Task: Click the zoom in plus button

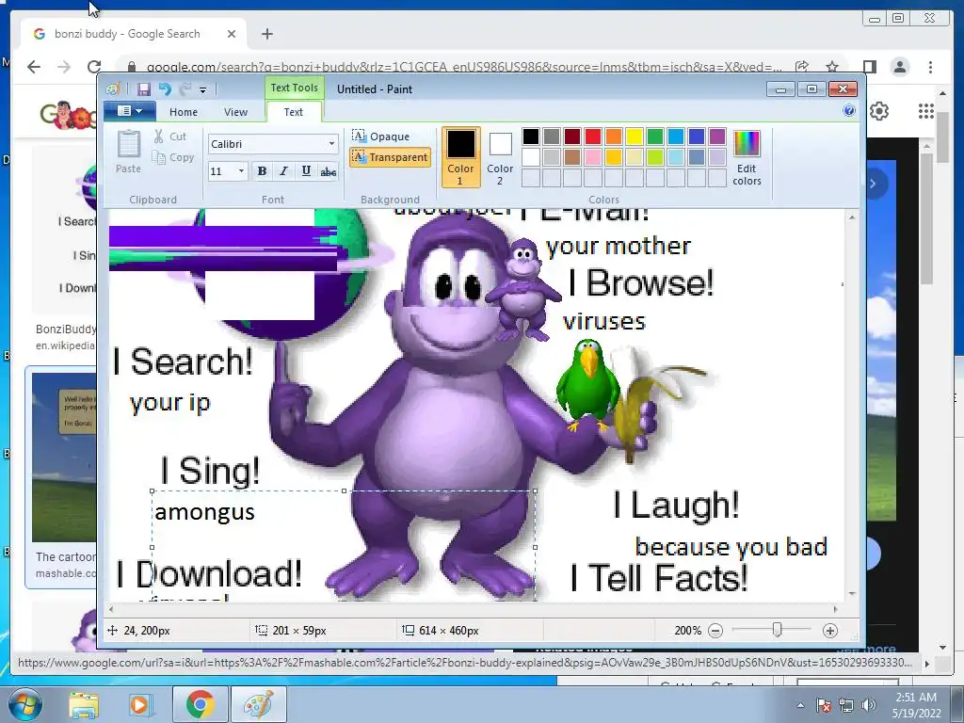Action: pos(830,631)
